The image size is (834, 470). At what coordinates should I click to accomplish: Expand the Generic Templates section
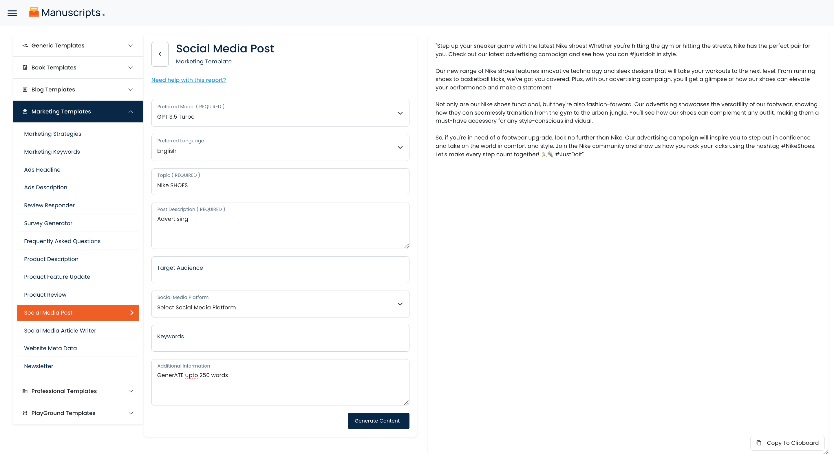click(x=131, y=46)
